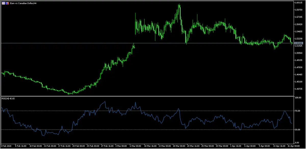The image size is (306, 149).
Task: Click the 1.56020 price scale label
Action: (x=298, y=24)
